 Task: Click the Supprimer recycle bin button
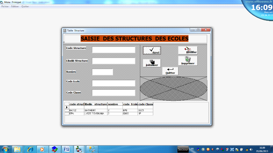pos(188,61)
